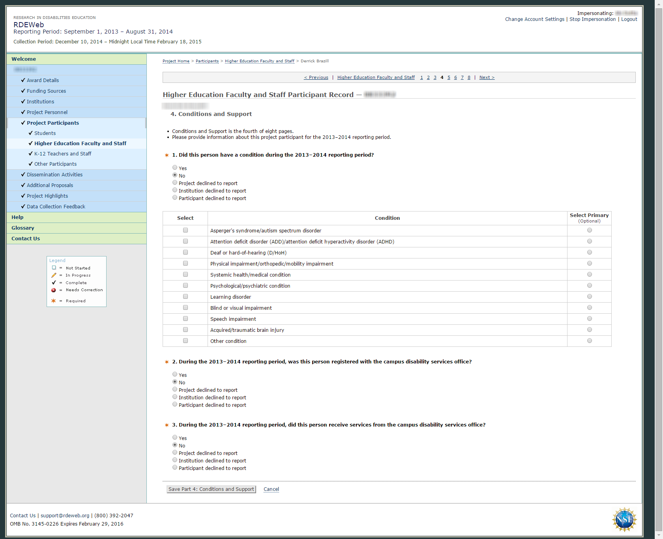Click the Stop Impersonation link

(592, 19)
